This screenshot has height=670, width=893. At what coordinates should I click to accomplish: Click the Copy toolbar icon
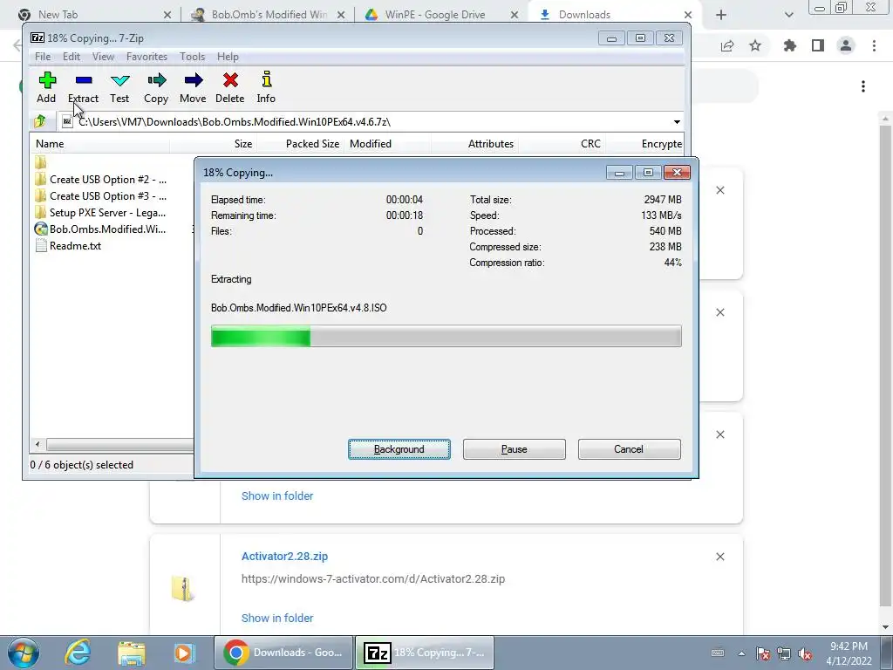[156, 88]
